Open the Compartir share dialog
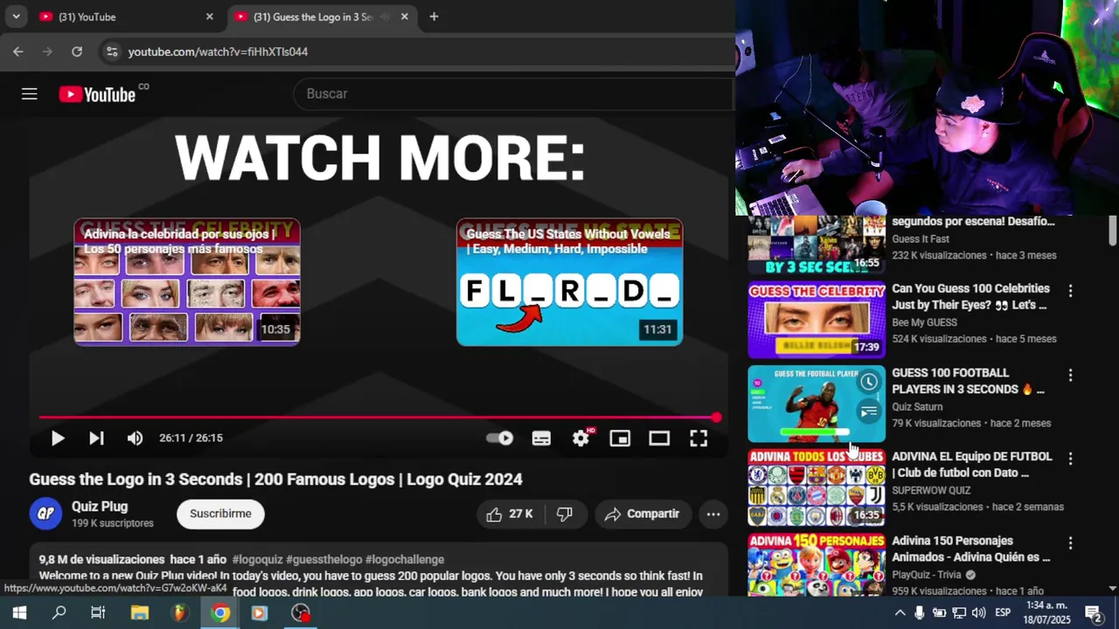Image resolution: width=1119 pixels, height=629 pixels. [643, 514]
